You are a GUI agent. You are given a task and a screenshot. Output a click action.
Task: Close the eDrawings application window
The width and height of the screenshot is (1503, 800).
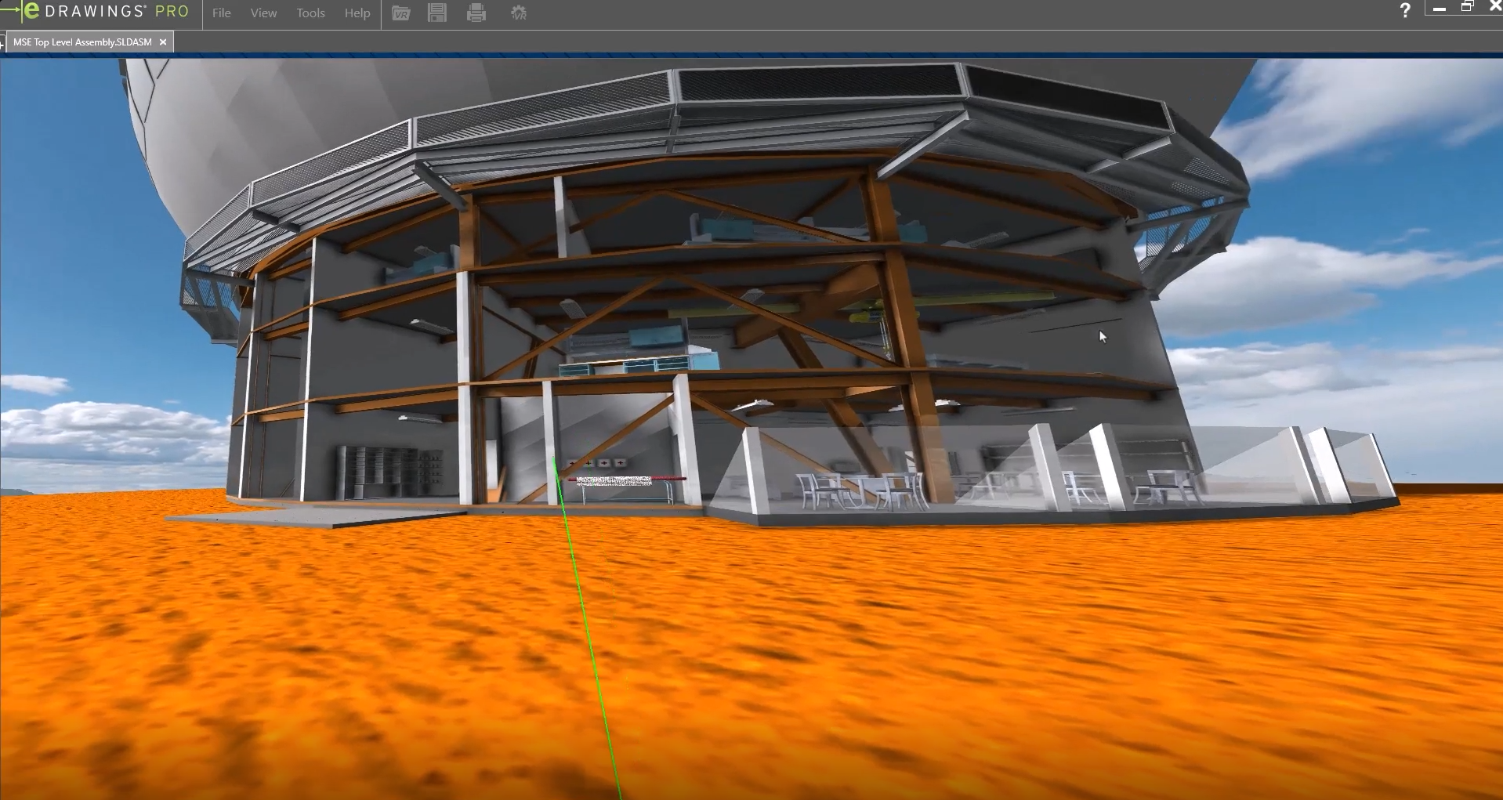point(1494,7)
